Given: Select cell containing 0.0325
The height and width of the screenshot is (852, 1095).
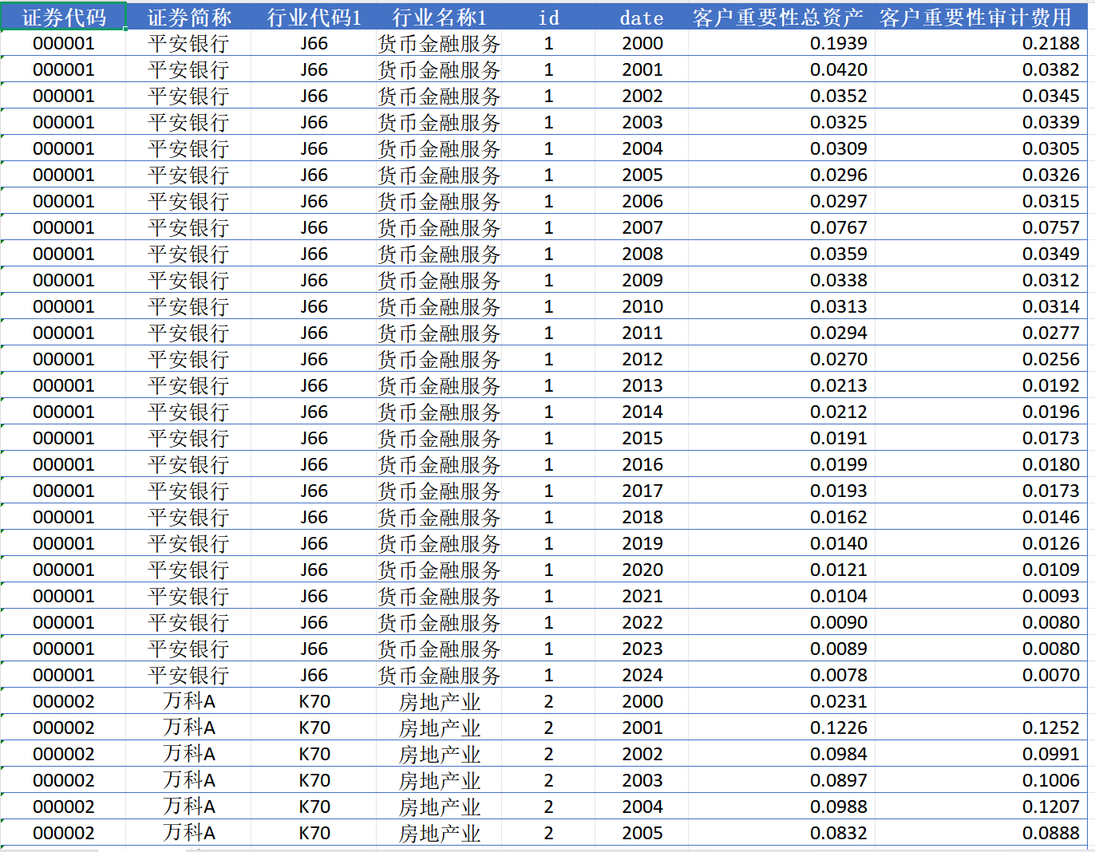Looking at the screenshot, I should (781, 122).
